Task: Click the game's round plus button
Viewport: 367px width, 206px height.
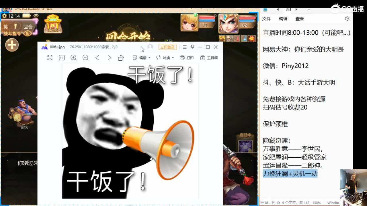Action: point(12,45)
